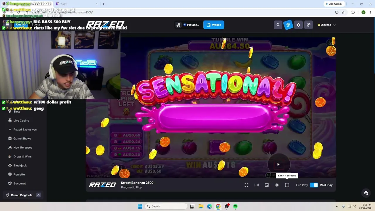Viewport: 375px width, 211px height.
Task: Click the Windows taskbar Search box
Action: (x=166, y=206)
